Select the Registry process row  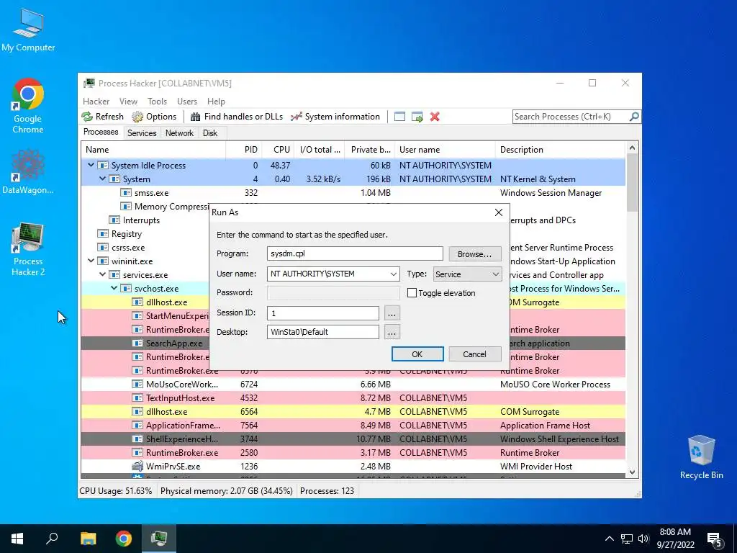tap(145, 234)
